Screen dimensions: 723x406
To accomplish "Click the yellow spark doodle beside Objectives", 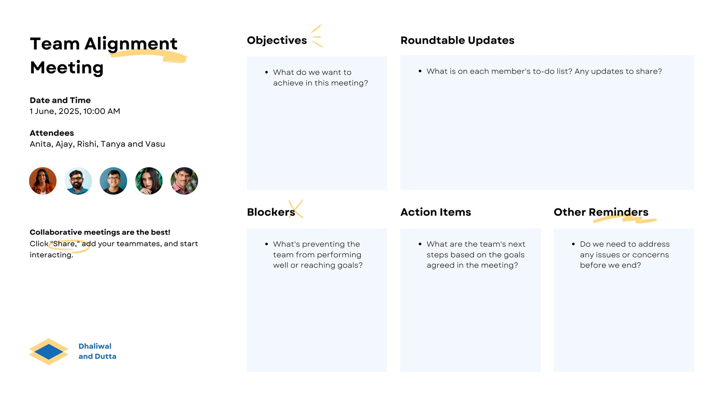I will 317,36.
